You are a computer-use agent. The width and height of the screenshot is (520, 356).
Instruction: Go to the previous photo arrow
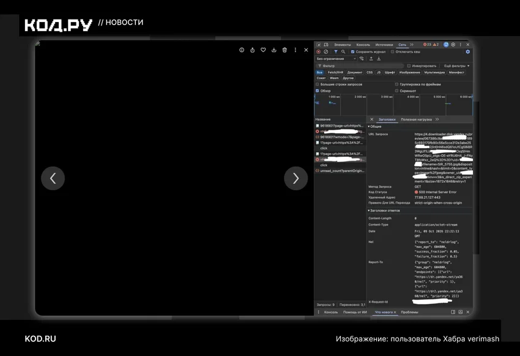coord(53,179)
